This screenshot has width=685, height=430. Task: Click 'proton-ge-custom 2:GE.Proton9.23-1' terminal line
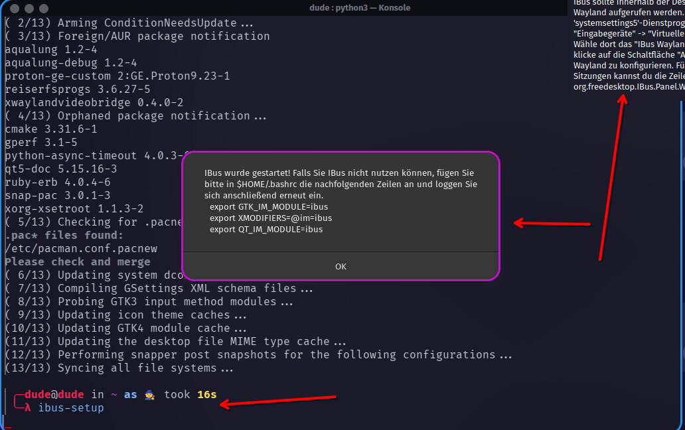(117, 76)
